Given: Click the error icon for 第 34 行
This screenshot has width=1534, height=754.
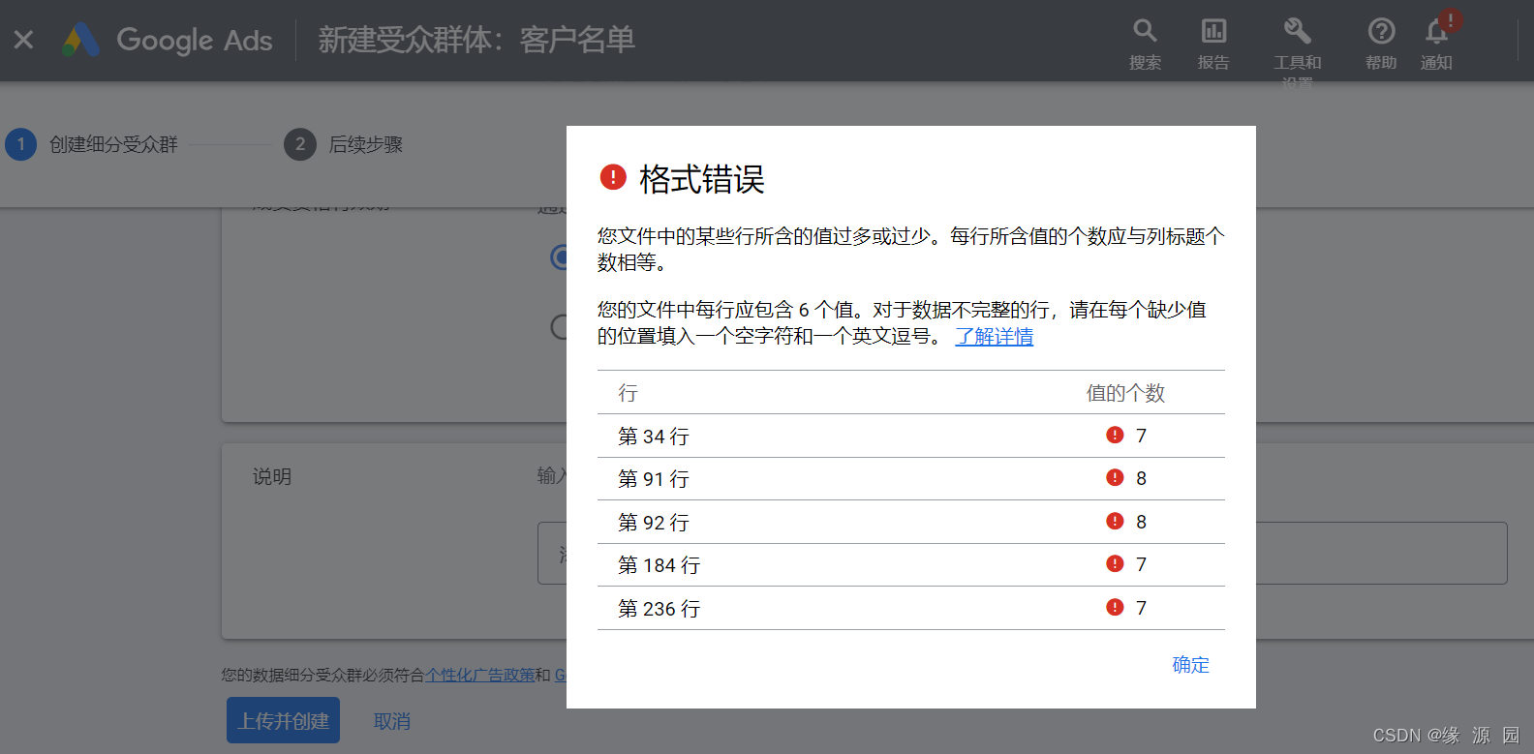Looking at the screenshot, I should point(1115,436).
